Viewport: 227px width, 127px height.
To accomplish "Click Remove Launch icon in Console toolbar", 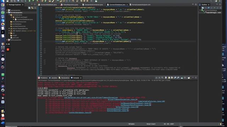I will pyautogui.click(x=159, y=78).
